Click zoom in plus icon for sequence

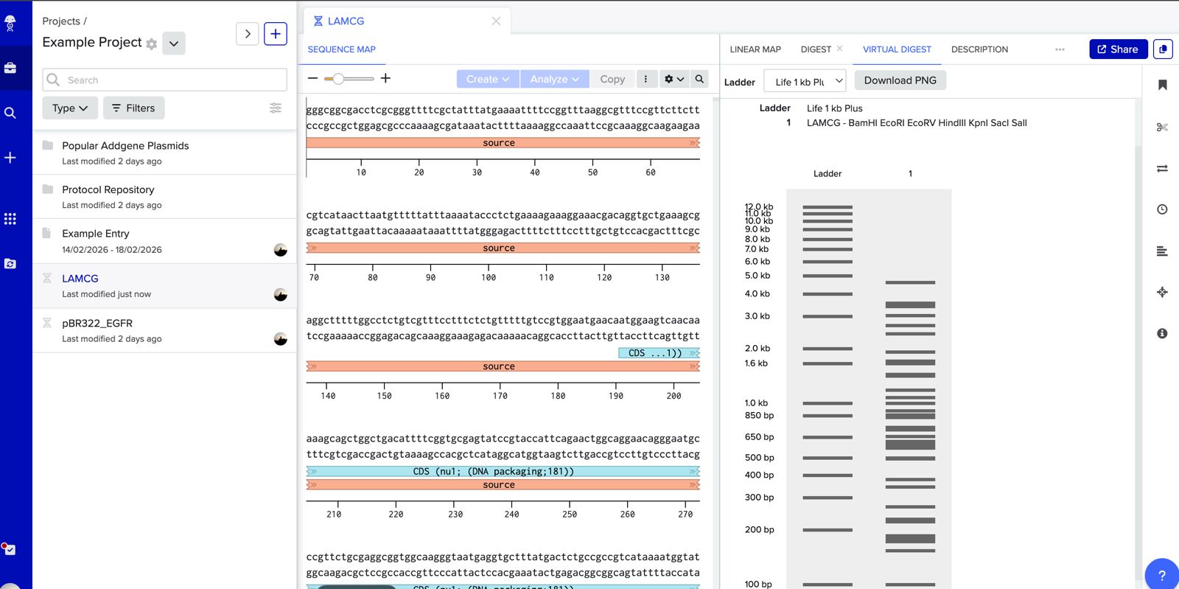385,78
